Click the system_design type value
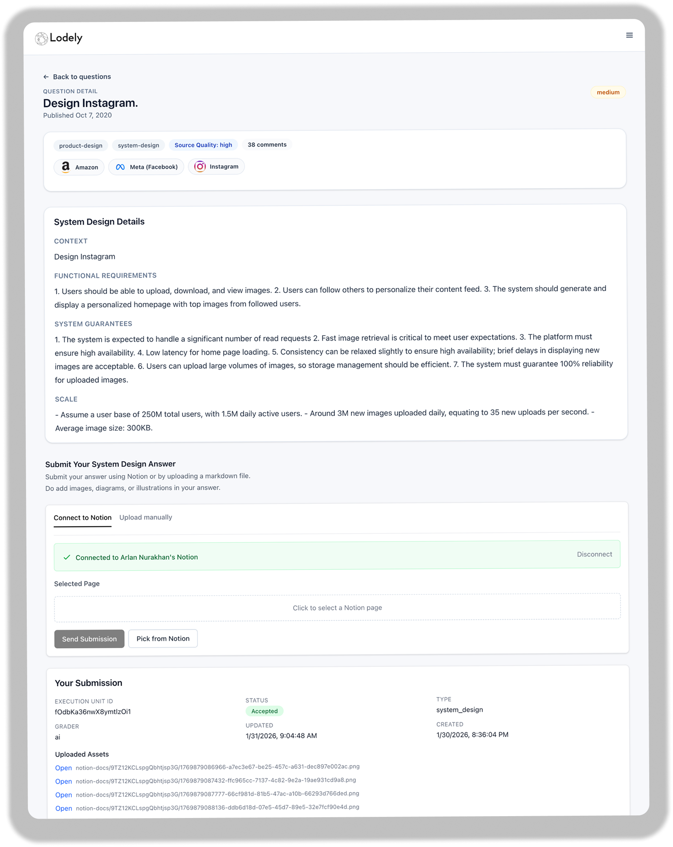This screenshot has width=673, height=847. click(x=460, y=710)
